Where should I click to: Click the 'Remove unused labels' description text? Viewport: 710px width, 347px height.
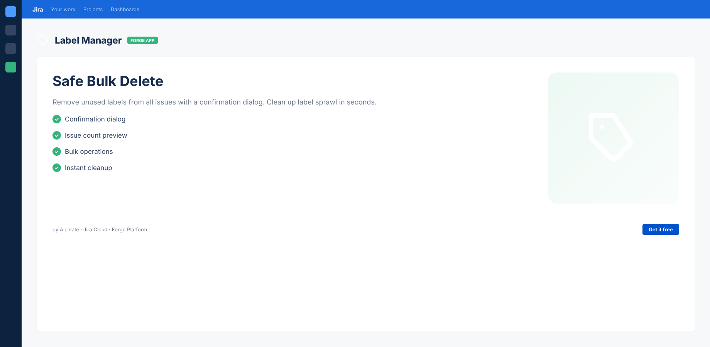215,102
